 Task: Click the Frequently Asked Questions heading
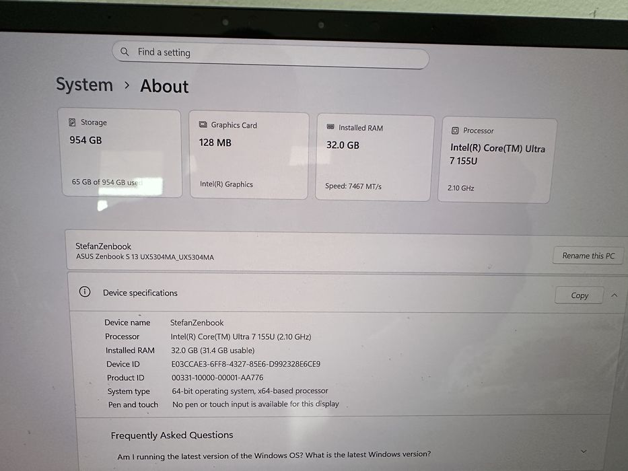[x=172, y=435]
